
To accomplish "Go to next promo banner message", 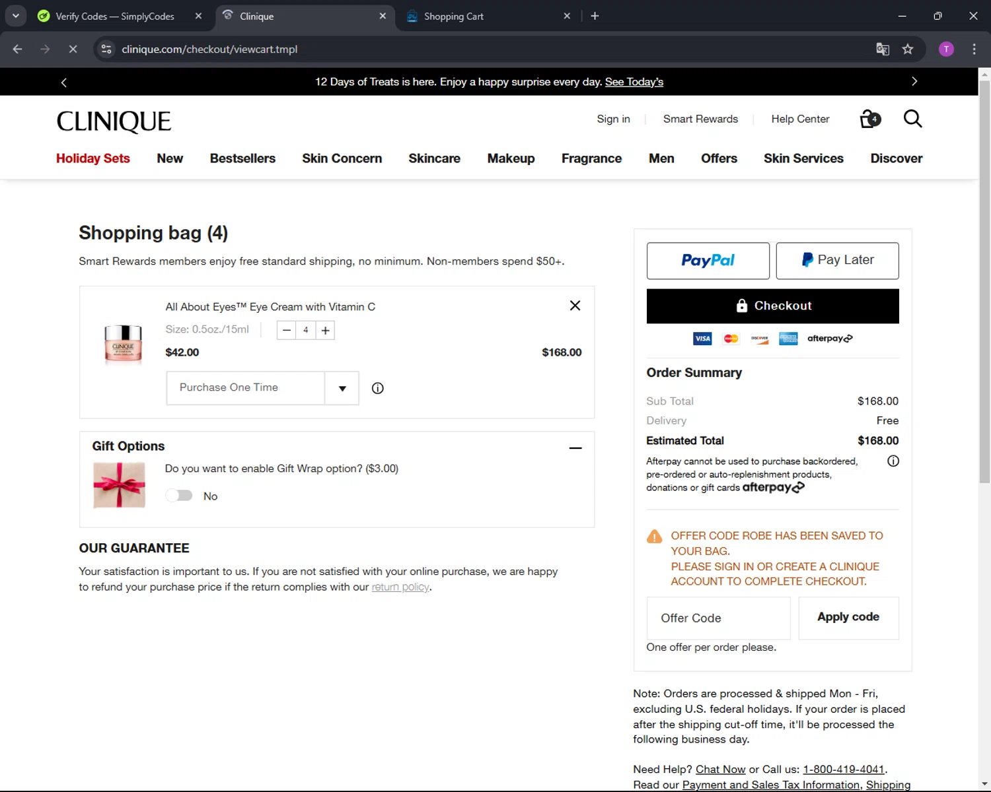I will pos(914,81).
